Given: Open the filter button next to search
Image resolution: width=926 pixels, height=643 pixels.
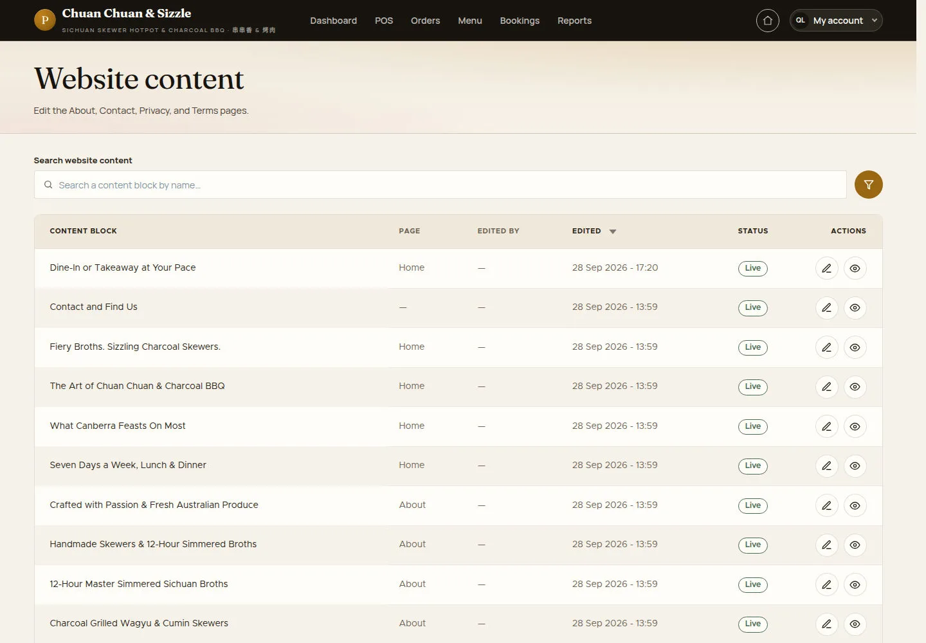Looking at the screenshot, I should [868, 185].
